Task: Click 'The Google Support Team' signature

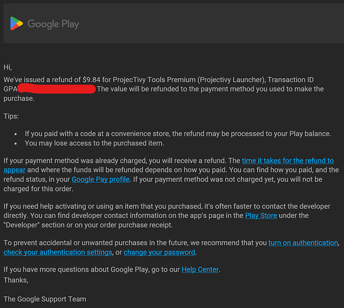Action: 45,299
